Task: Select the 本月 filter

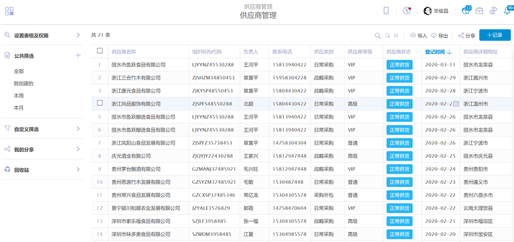Action: pos(19,108)
